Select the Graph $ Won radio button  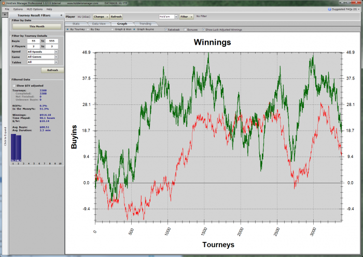113,30
